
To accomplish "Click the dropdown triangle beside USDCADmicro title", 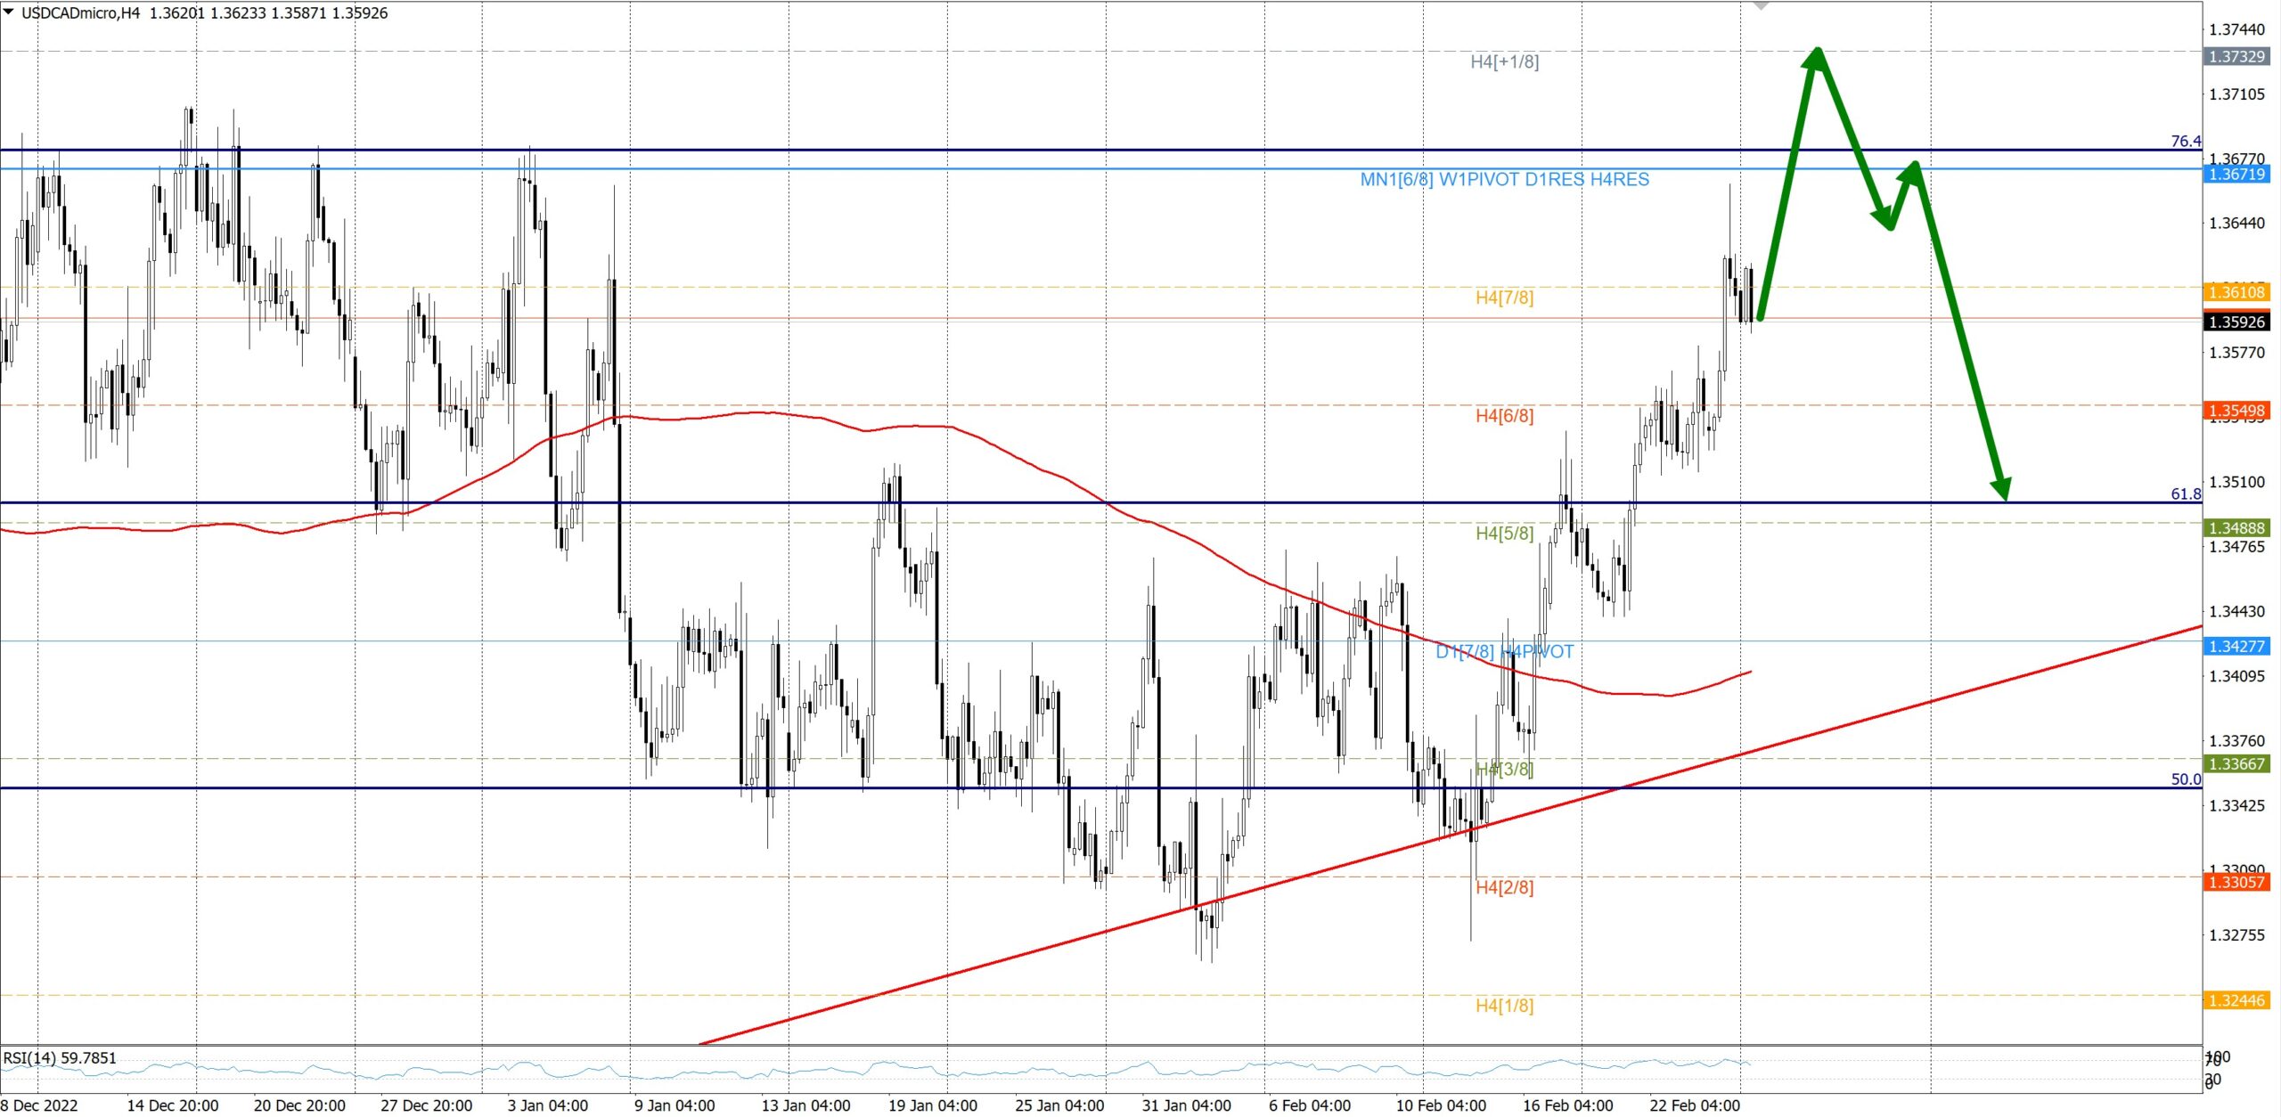I will [9, 12].
